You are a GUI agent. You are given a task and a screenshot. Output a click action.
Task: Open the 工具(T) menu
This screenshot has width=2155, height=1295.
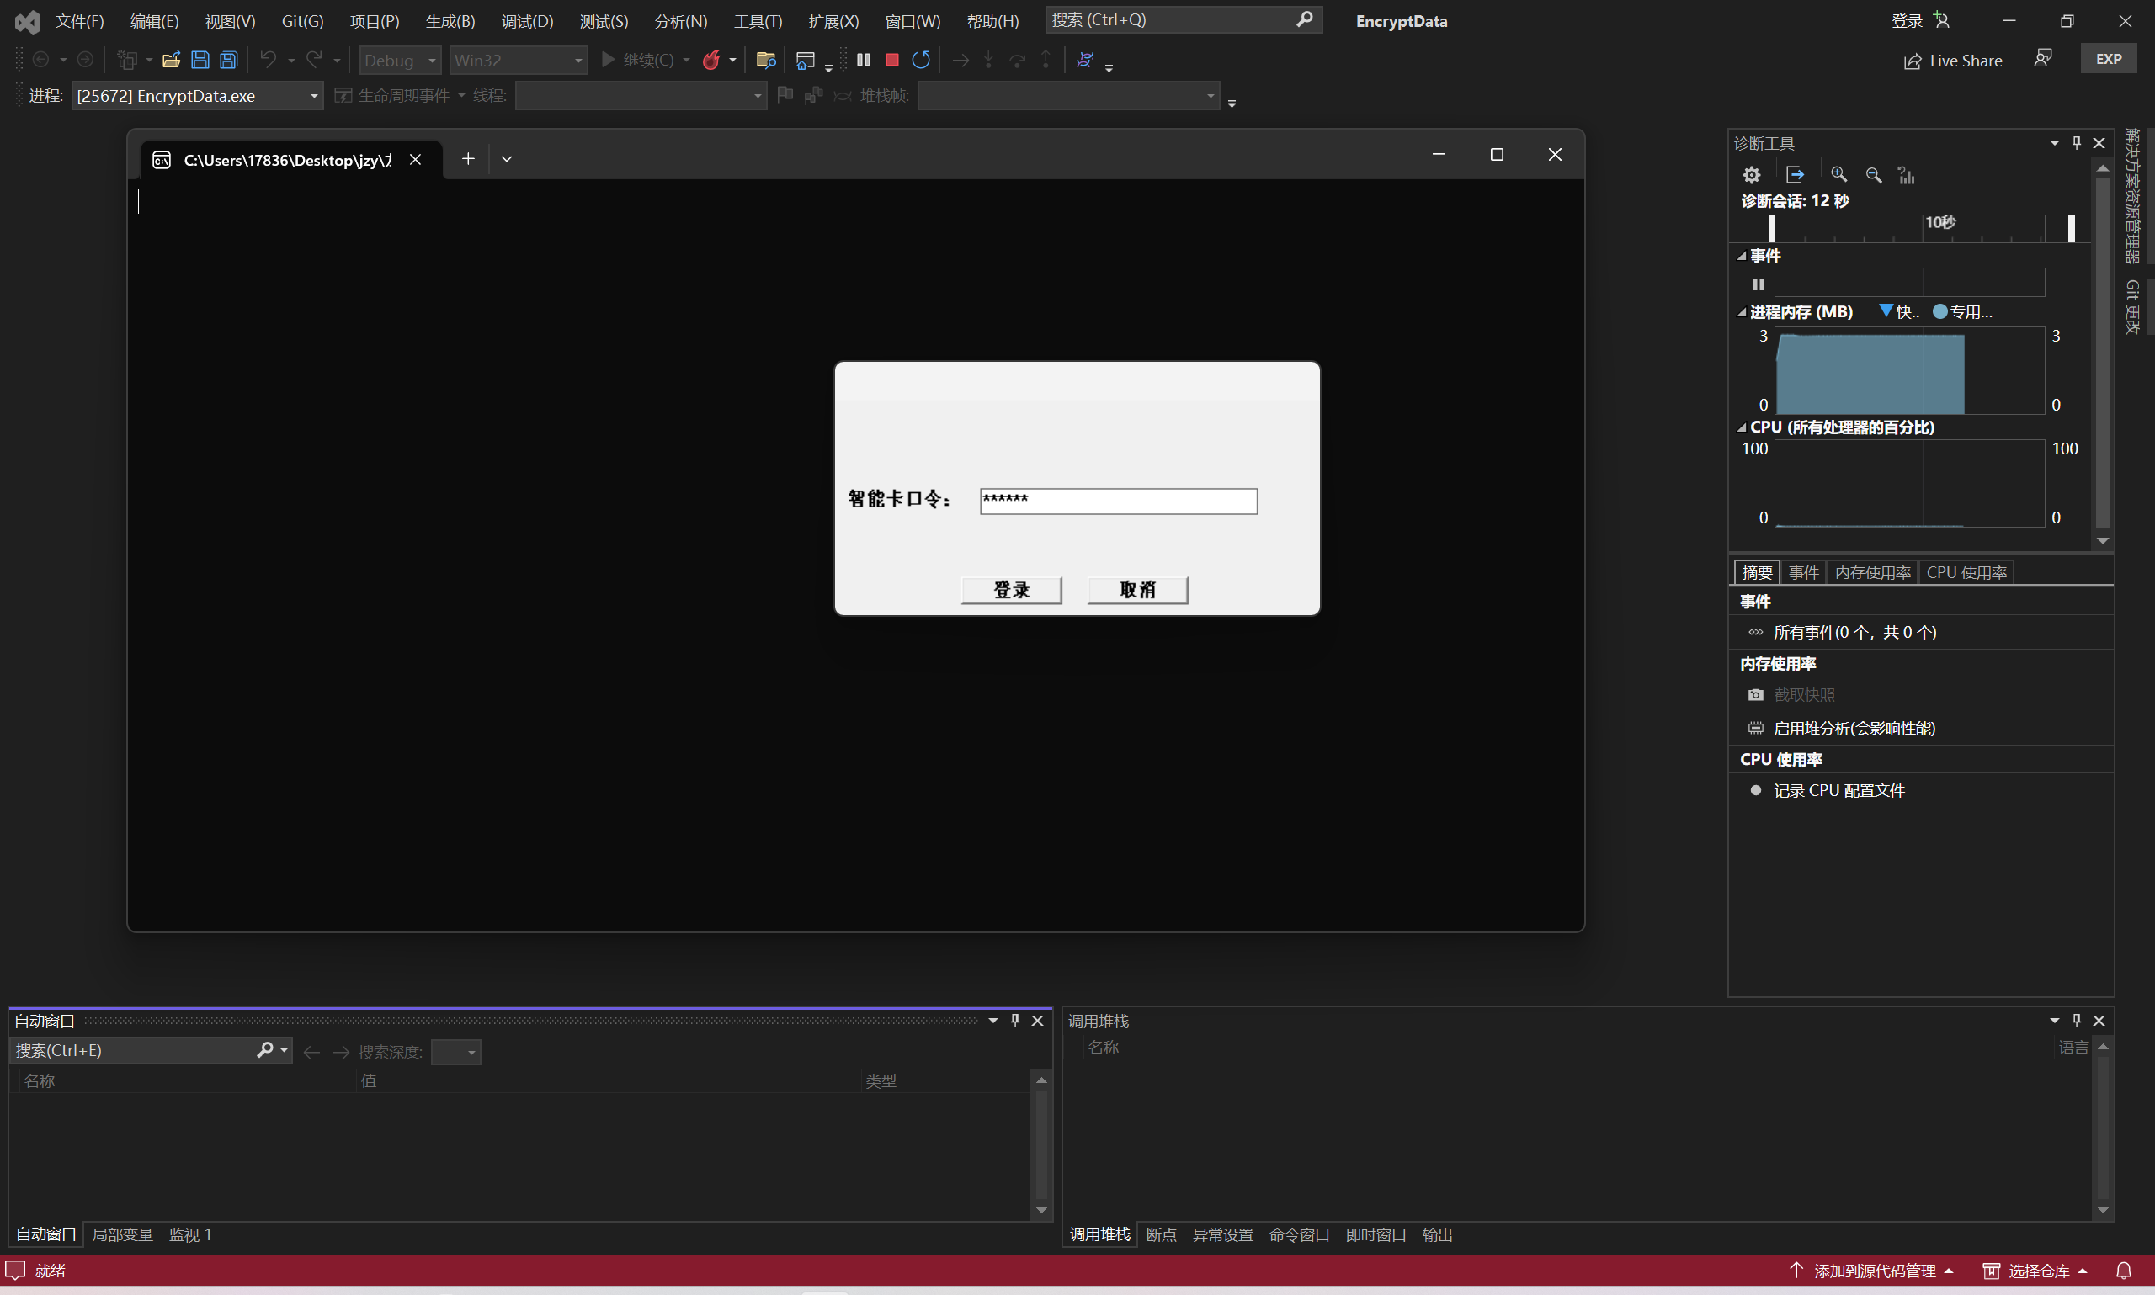pyautogui.click(x=758, y=21)
